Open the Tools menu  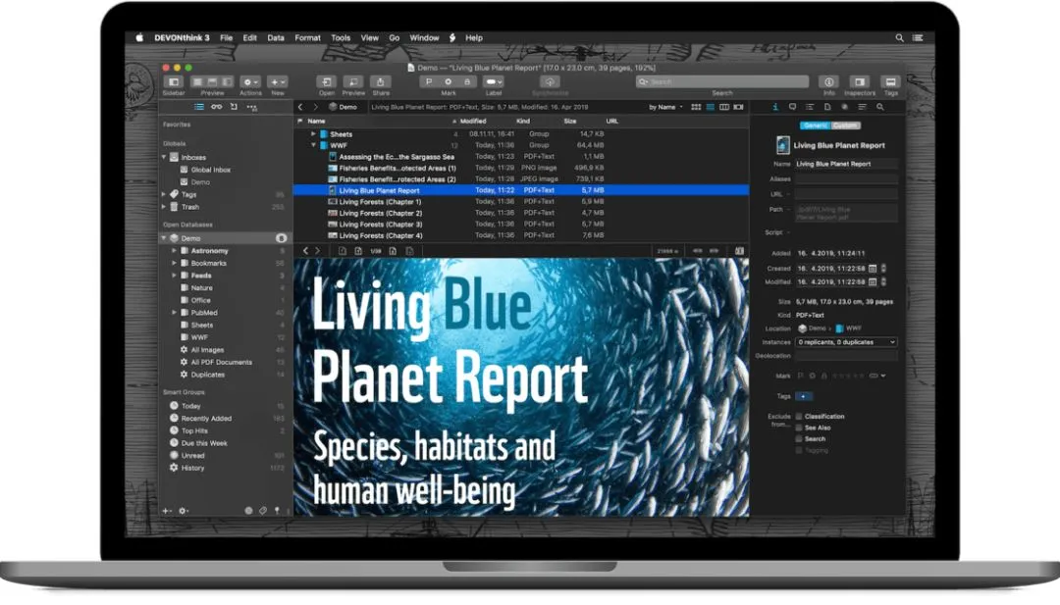point(341,38)
